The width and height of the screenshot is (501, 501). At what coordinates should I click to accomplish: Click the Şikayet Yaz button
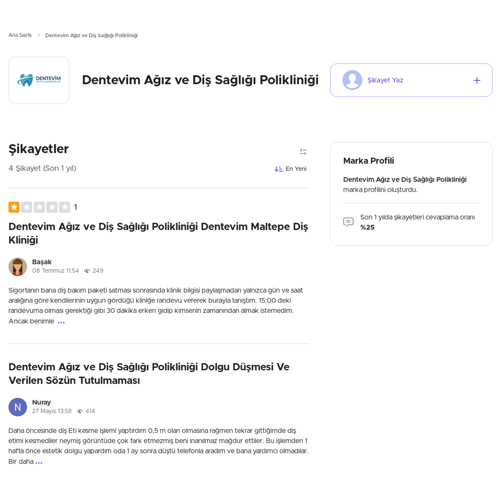pos(411,80)
